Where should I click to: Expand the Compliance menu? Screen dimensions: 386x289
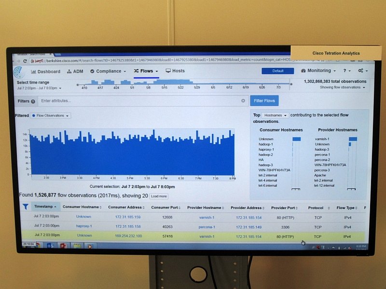[108, 71]
